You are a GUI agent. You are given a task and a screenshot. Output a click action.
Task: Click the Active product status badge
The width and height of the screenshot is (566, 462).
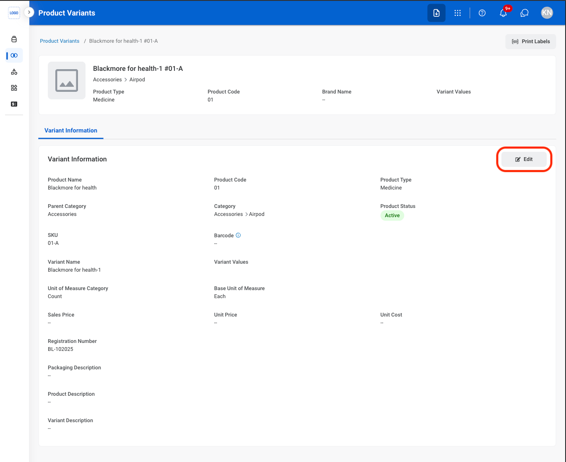[x=392, y=215]
